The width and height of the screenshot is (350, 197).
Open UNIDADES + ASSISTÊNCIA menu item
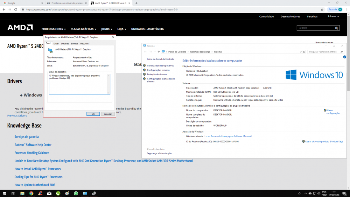click(147, 29)
